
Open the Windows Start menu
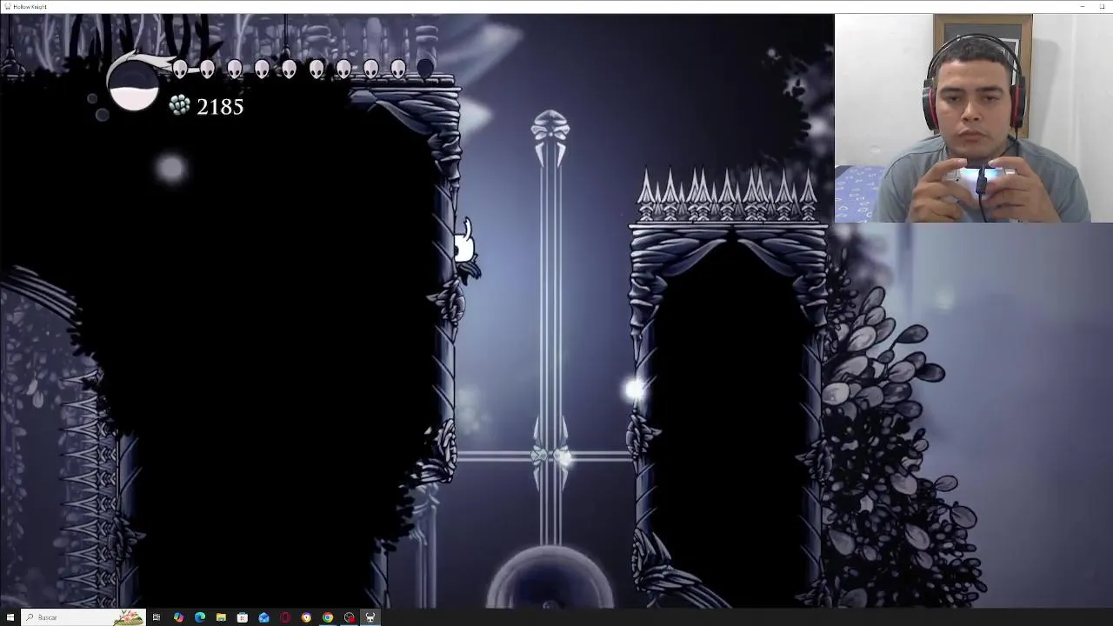[10, 617]
